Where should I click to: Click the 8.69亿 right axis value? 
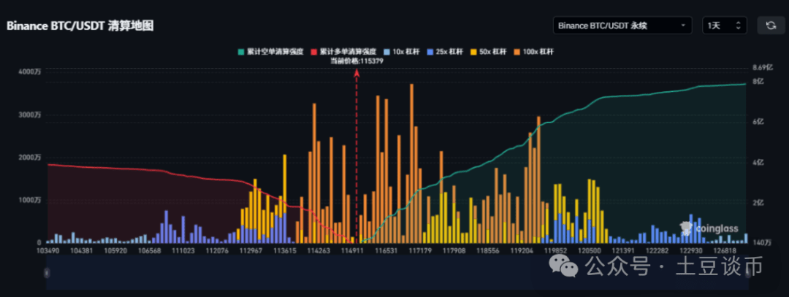click(x=762, y=67)
